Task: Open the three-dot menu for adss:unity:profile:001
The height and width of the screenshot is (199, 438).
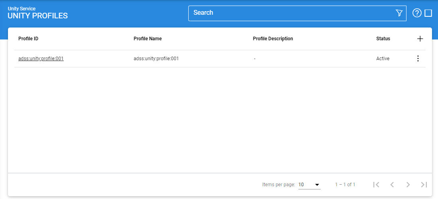Action: tap(418, 59)
